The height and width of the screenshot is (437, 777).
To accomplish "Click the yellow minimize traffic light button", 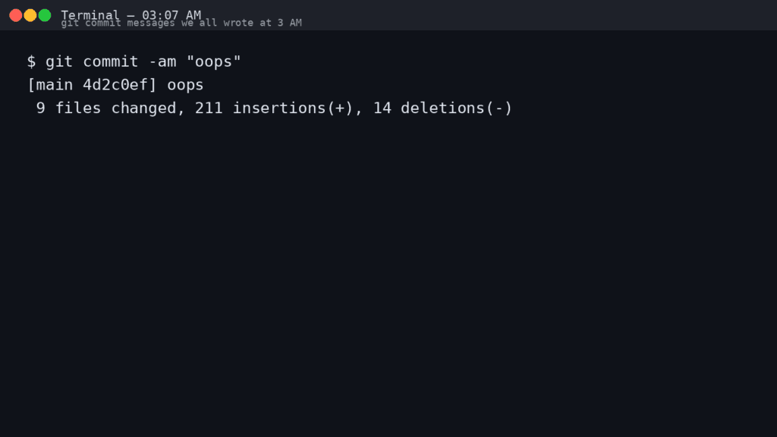I will click(31, 14).
